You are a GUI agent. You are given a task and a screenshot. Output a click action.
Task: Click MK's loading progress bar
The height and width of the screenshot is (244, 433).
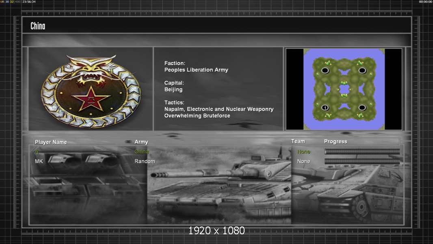click(x=362, y=161)
